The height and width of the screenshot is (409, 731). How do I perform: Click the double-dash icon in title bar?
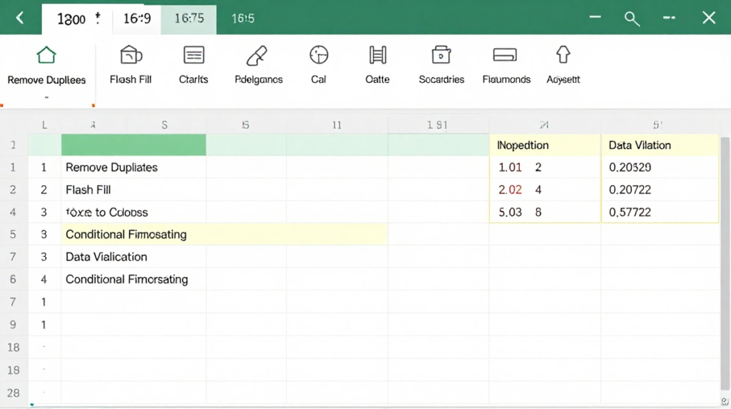click(x=669, y=18)
